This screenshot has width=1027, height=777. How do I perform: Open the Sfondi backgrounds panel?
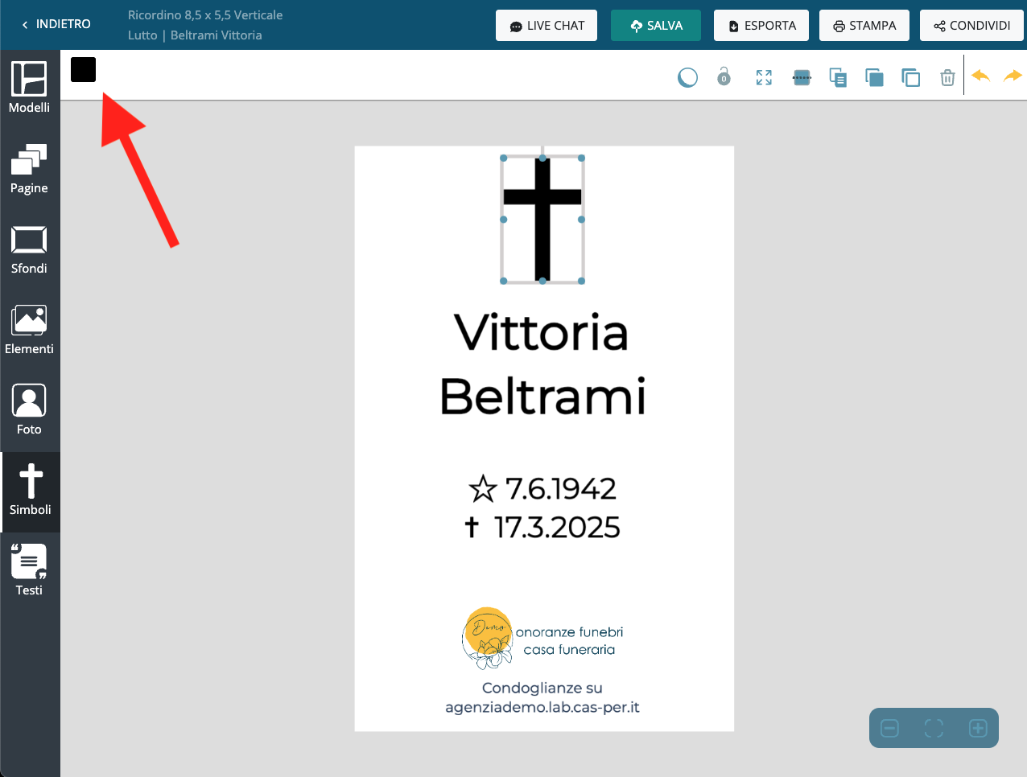pyautogui.click(x=29, y=249)
